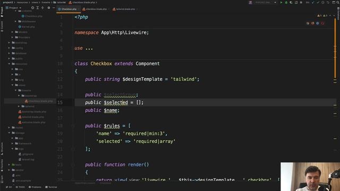Screen dimensions: 340x191
Task: Select Kernel.php in project tree
Action: pyautogui.click(x=27, y=27)
